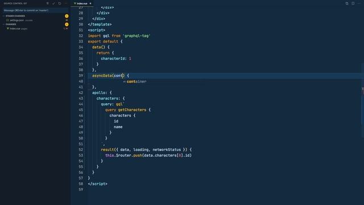The image size is (364, 205).
Task: Click '$router' on line 53
Action: tap(123, 155)
